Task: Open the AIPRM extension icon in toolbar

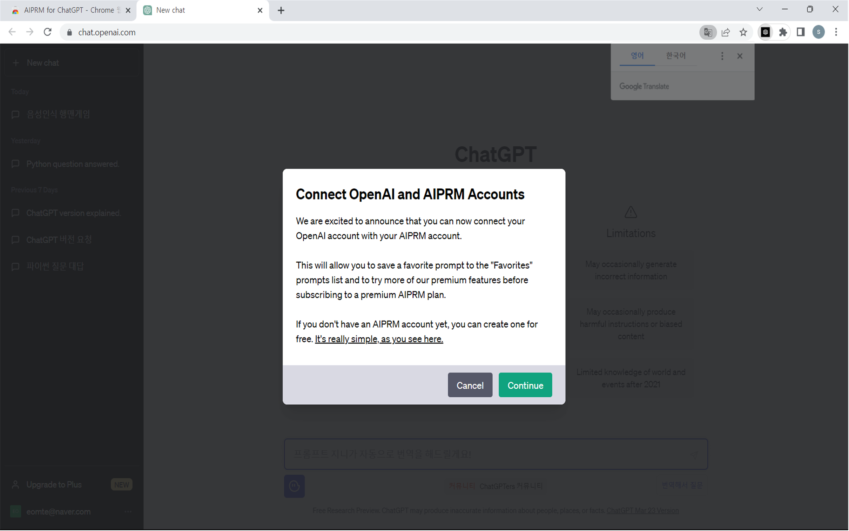Action: pos(766,32)
